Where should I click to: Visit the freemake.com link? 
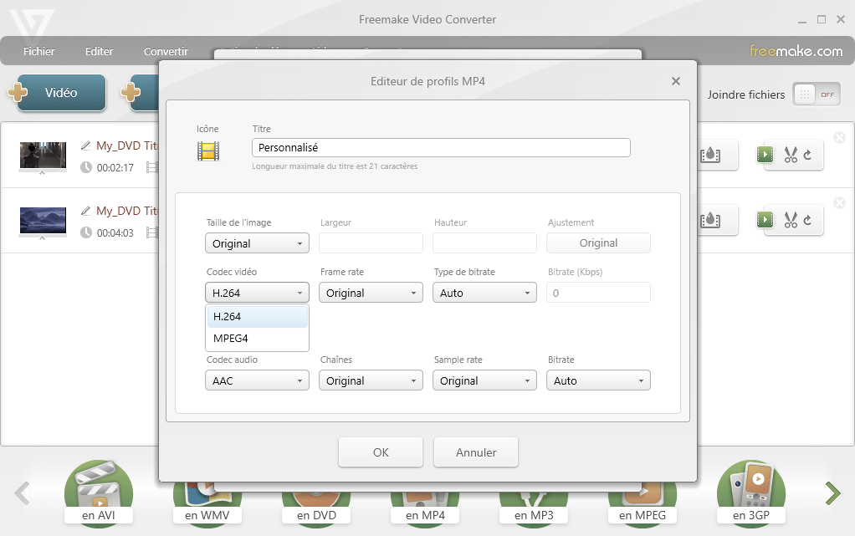[796, 51]
